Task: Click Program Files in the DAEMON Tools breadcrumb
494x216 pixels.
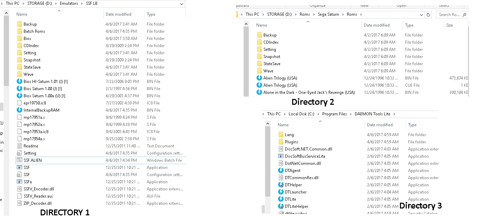Action: click(334, 114)
